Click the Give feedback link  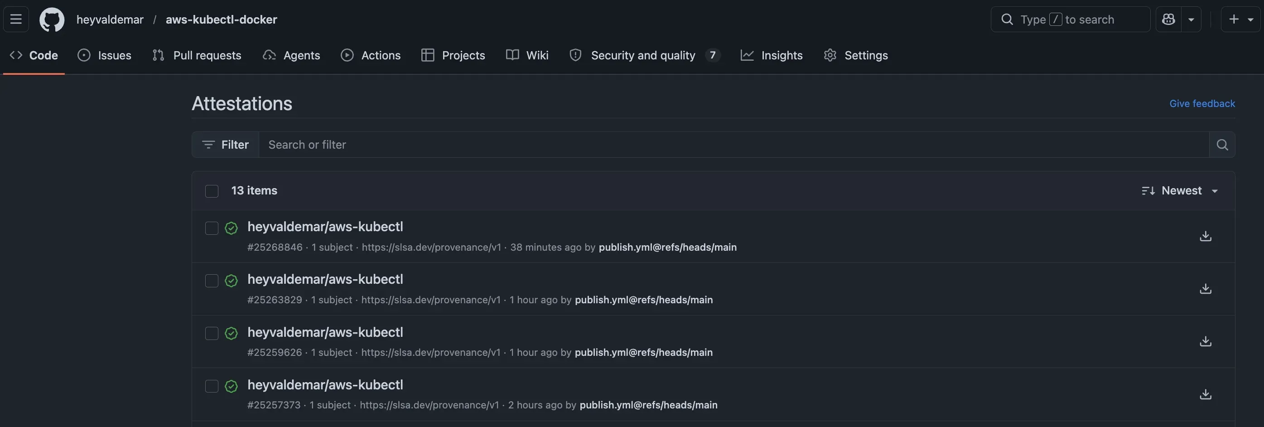(x=1201, y=103)
